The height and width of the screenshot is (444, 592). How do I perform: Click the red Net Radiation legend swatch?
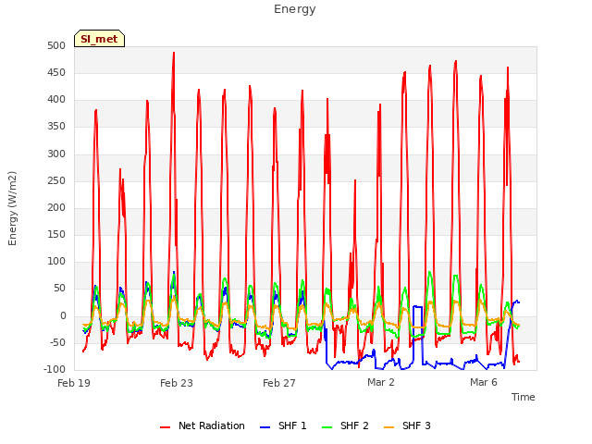pyautogui.click(x=165, y=427)
